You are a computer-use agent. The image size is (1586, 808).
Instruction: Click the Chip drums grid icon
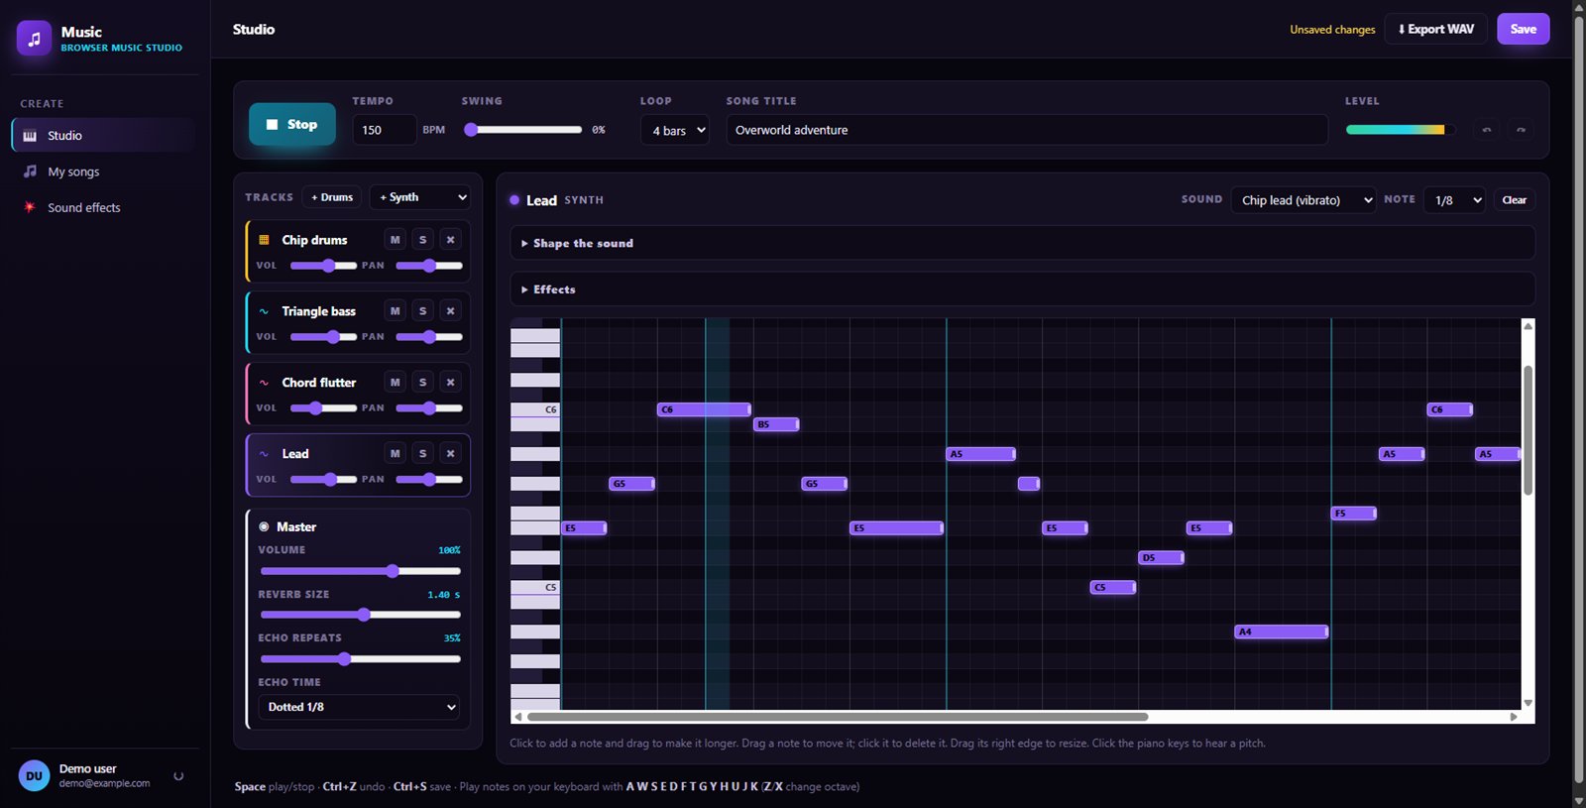(x=264, y=240)
